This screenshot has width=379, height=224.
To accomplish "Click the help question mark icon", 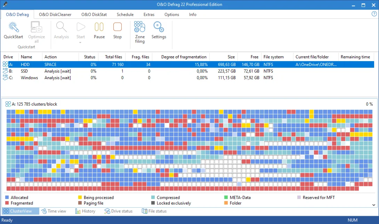I will tap(374, 14).
